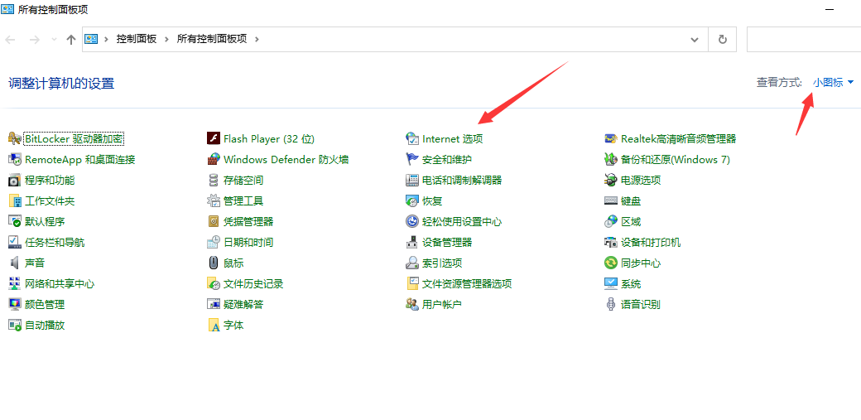Open the 声音 speaker icon
This screenshot has width=861, height=420.
click(x=15, y=263)
